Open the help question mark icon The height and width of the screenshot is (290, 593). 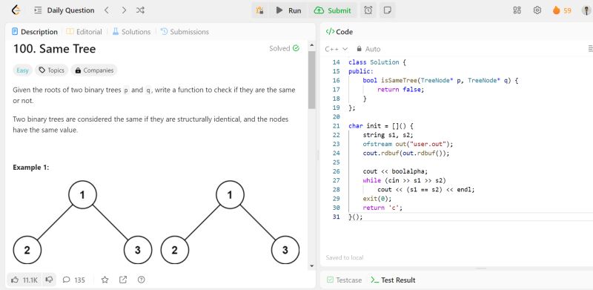pyautogui.click(x=142, y=280)
